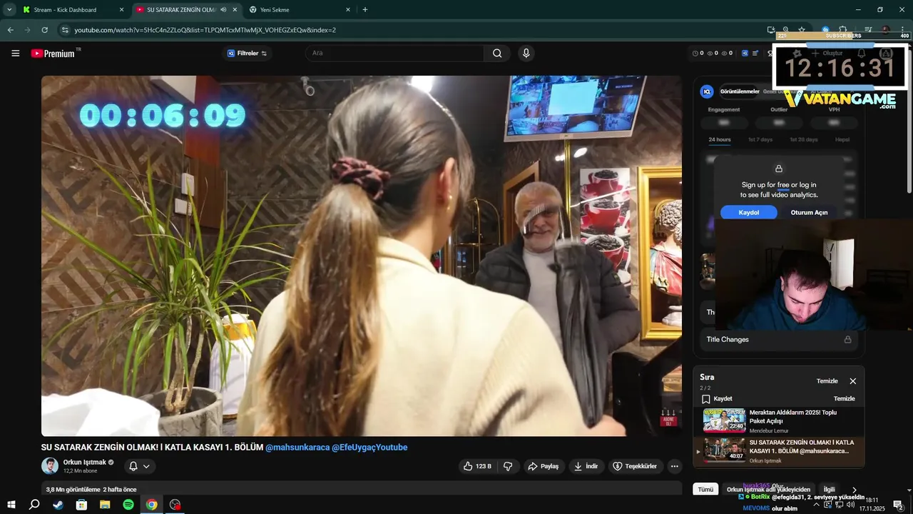The image size is (913, 514).
Task: Select Orkun Işıtmak adlı yükleyiciden chip
Action: point(768,490)
